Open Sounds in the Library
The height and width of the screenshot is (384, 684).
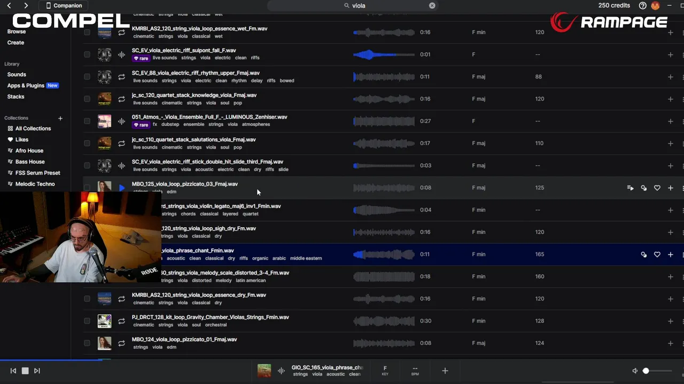click(17, 75)
